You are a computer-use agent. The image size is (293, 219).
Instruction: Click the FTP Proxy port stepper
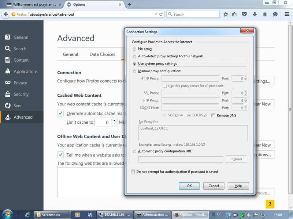click(x=245, y=100)
